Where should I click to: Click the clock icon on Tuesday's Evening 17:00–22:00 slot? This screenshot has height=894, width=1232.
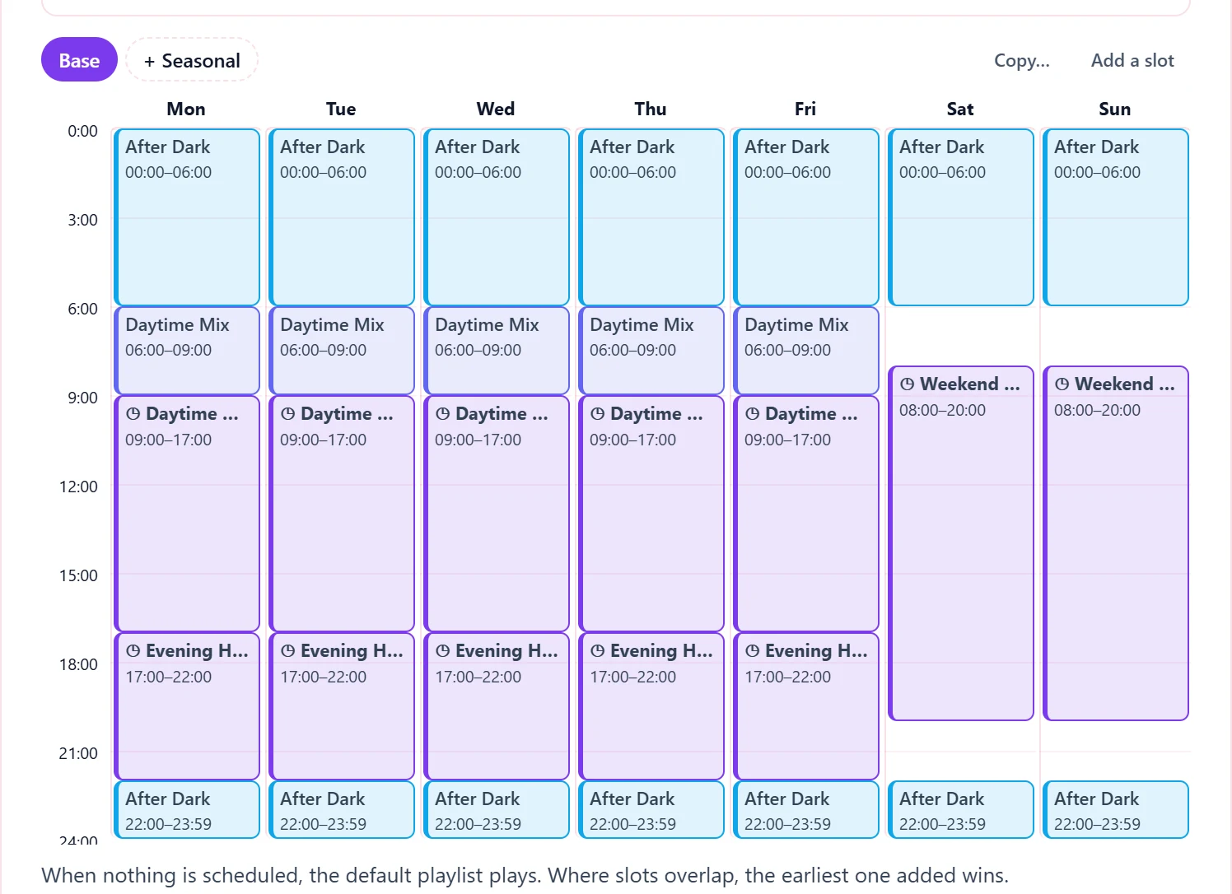(287, 651)
